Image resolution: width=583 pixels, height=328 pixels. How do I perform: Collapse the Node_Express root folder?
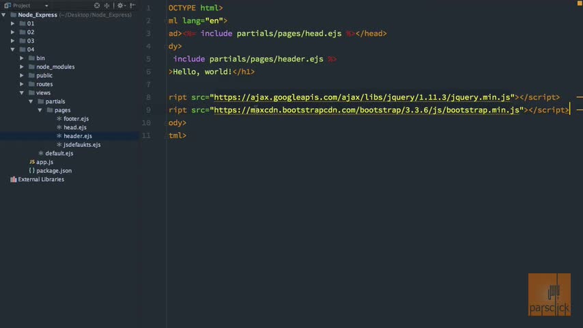(3, 15)
